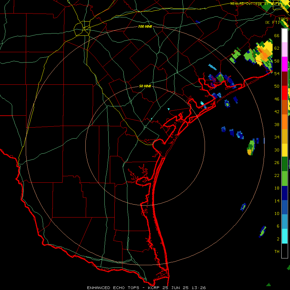Image resolution: width=290 pixels, height=290 pixels.
Task: Select the dark green legend swatch near 26
Action: 285,164
